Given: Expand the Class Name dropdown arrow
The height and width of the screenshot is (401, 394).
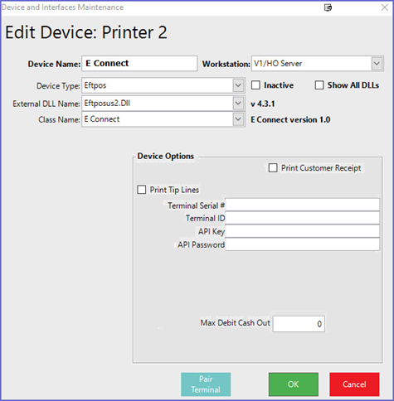Looking at the screenshot, I should (x=238, y=119).
